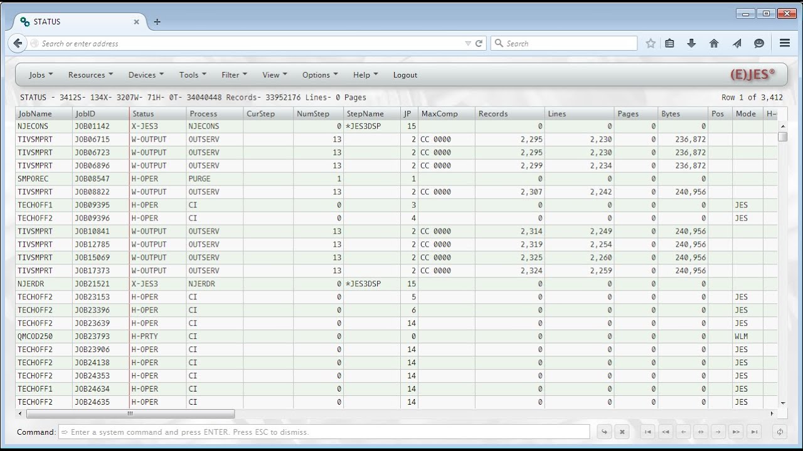Click the single right arrow navigation button
The height and width of the screenshot is (451, 803).
(x=718, y=432)
